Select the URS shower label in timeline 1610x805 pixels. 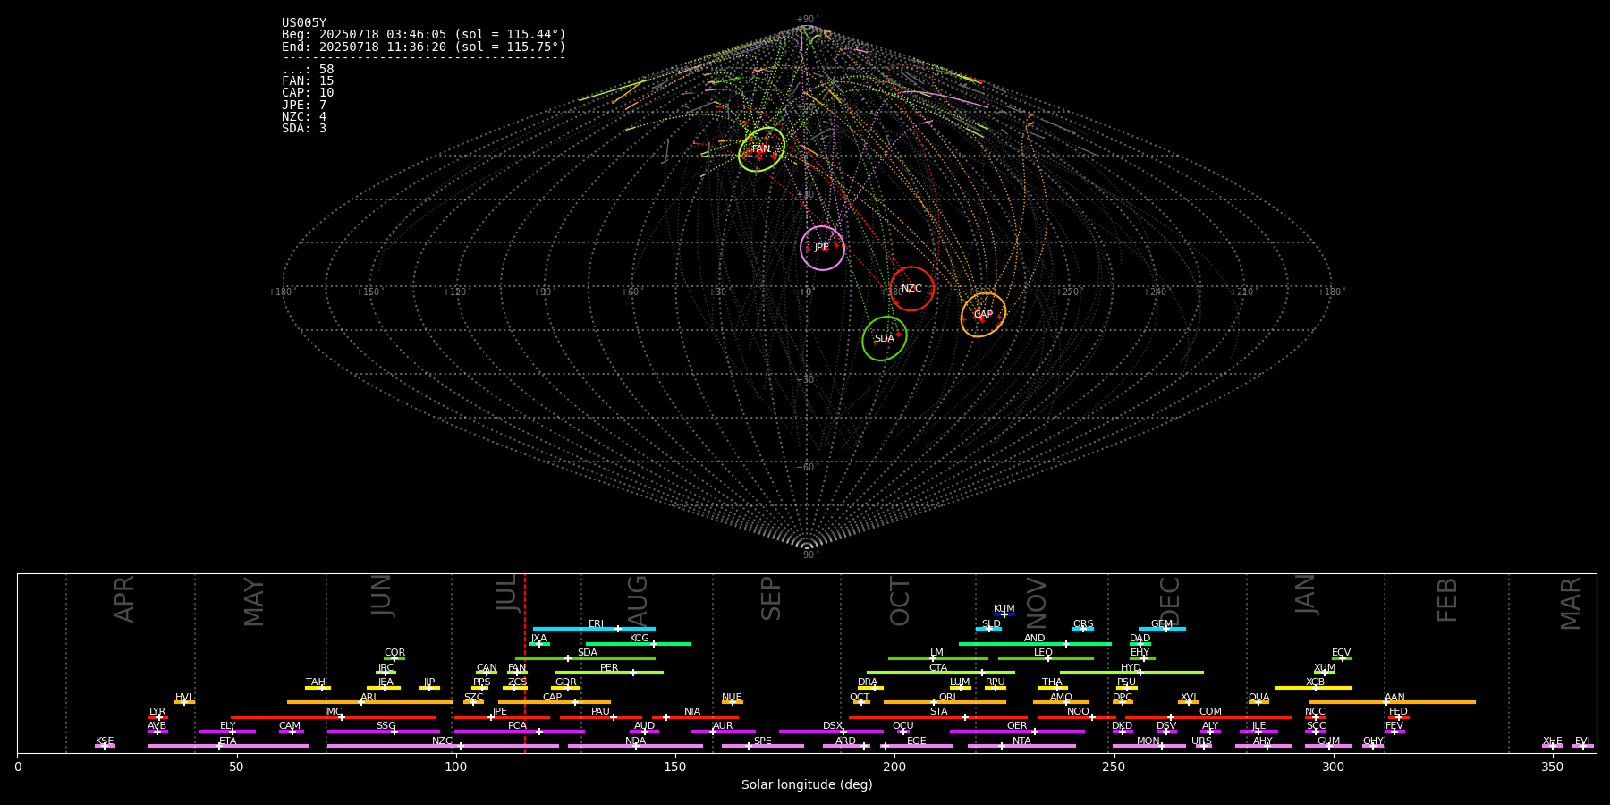(x=1201, y=741)
